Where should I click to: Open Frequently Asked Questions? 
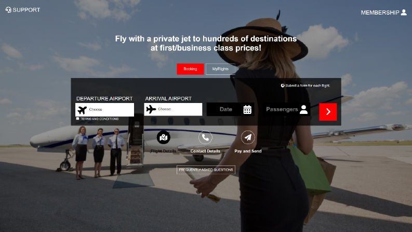[x=206, y=170]
